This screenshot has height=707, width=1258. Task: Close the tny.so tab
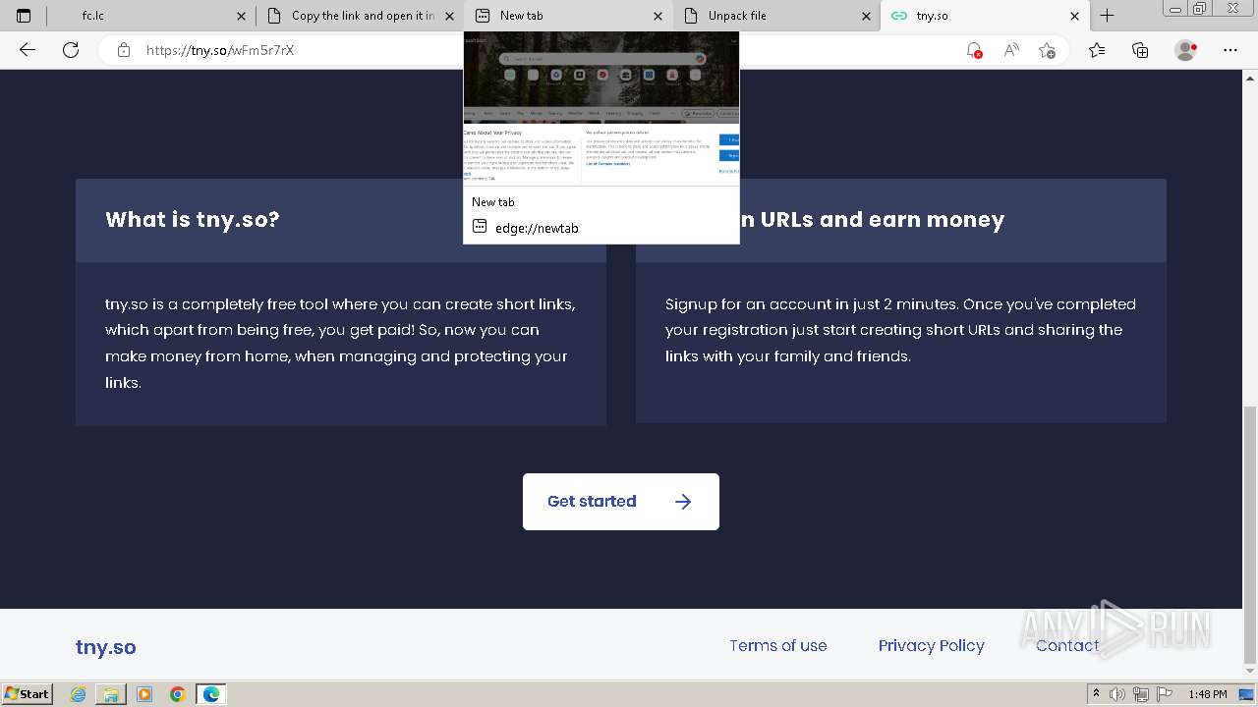tap(1074, 16)
